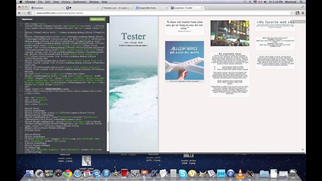Viewport: 322px width, 181px height.
Task: Open the Apple menu
Action: click(20, 2)
